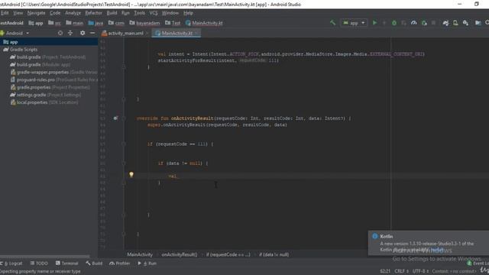The image size is (489, 275).
Task: Open the Terminal tool window
Action: point(66,264)
